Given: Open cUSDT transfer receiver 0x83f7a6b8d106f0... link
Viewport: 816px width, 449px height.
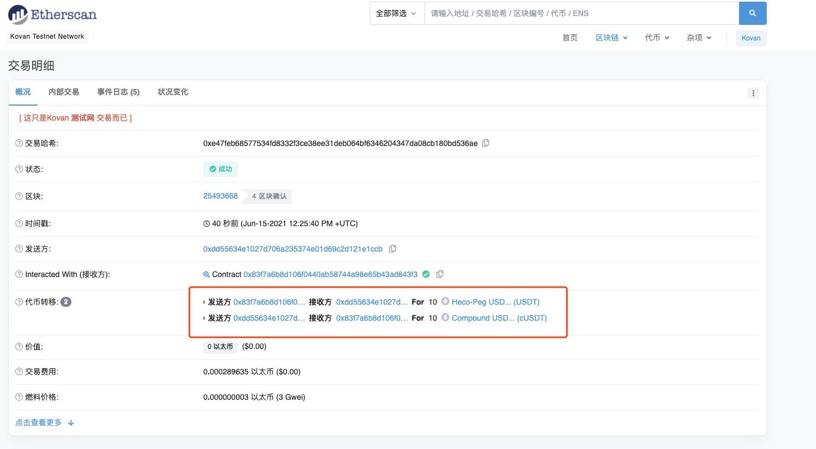Looking at the screenshot, I should pyautogui.click(x=372, y=318).
